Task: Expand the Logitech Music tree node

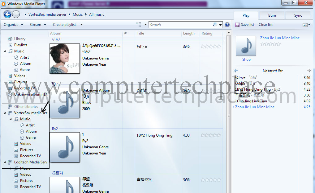Action: pyautogui.click(x=11, y=168)
